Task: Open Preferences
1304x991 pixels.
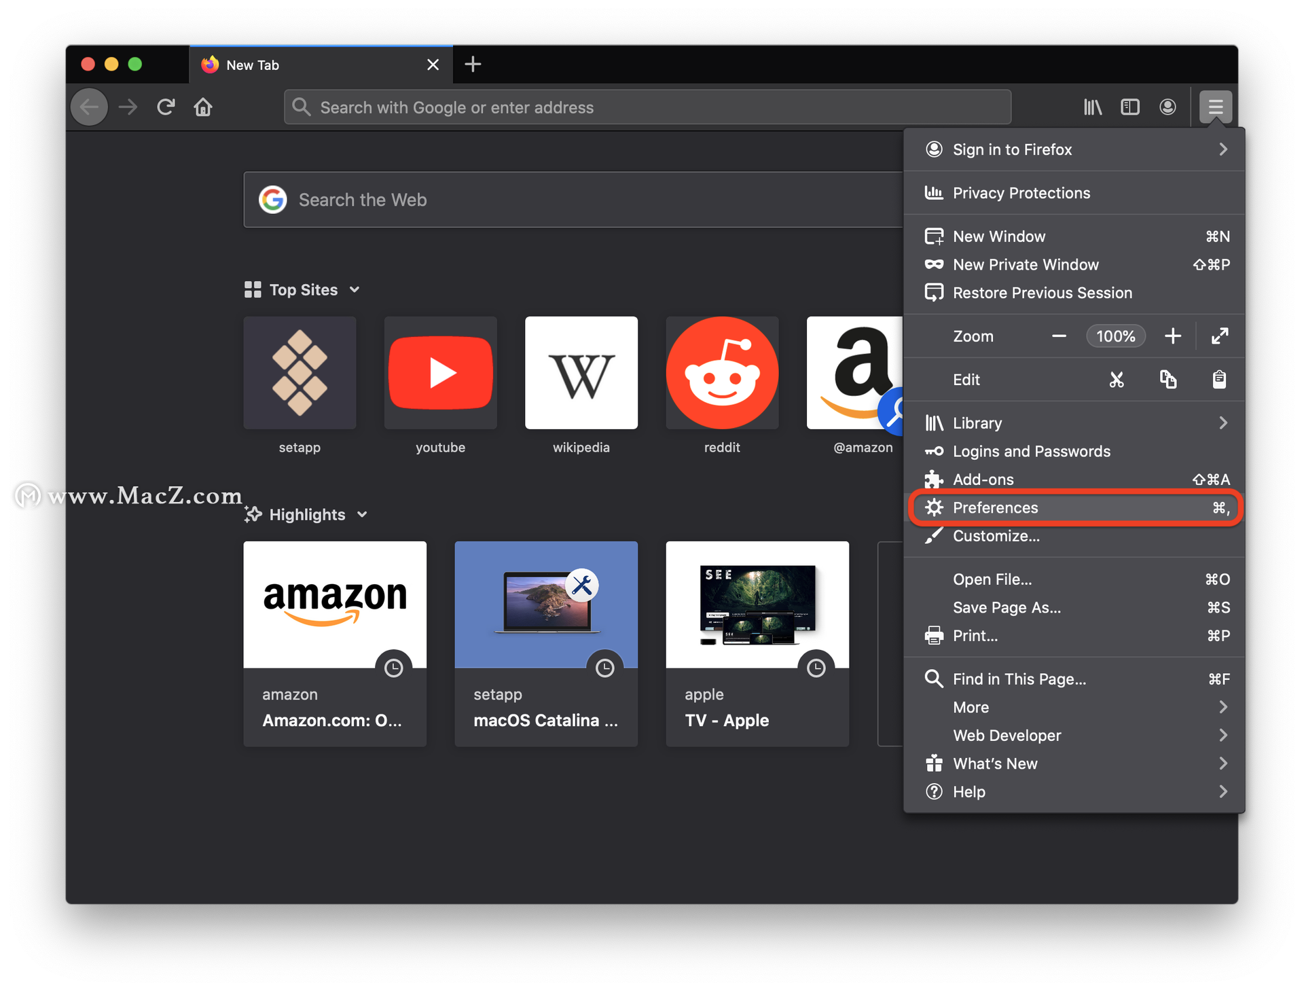Action: pos(1074,507)
